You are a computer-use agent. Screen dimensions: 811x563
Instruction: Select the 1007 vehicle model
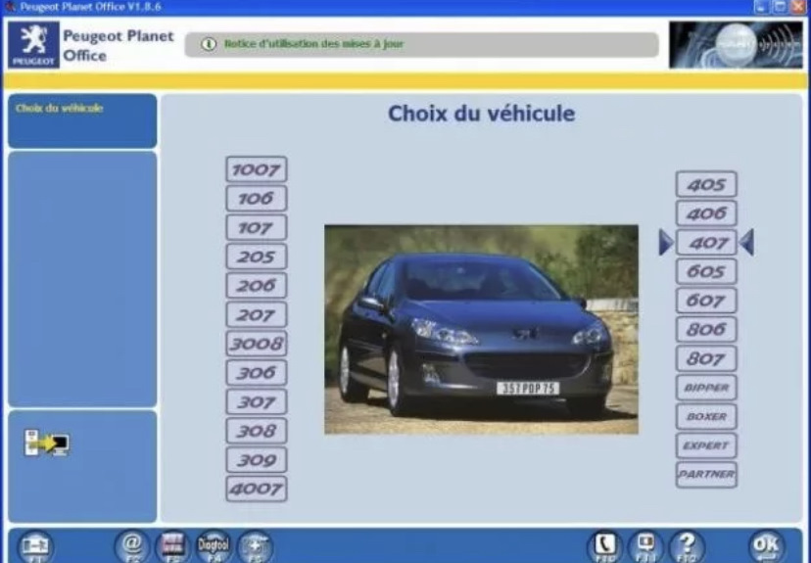pyautogui.click(x=257, y=169)
